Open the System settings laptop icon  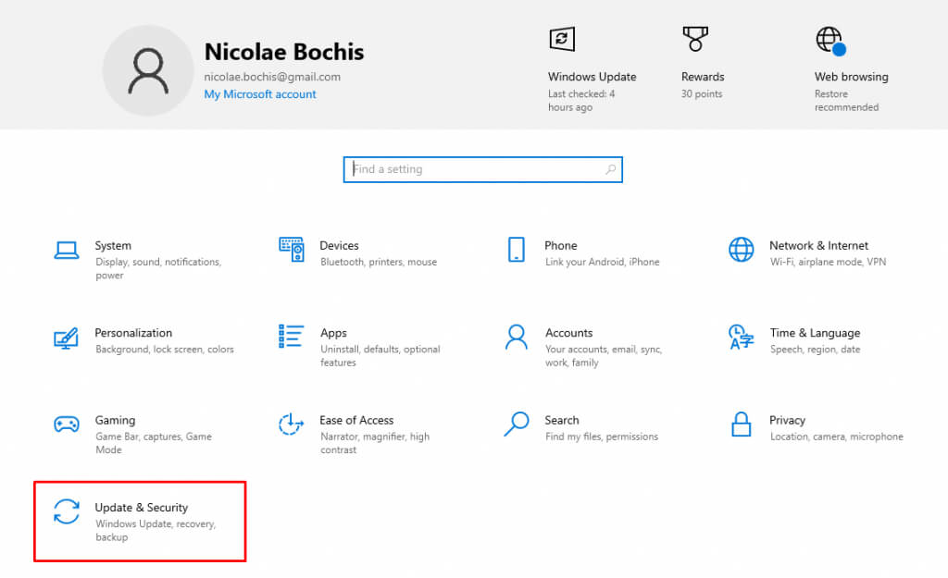point(67,250)
